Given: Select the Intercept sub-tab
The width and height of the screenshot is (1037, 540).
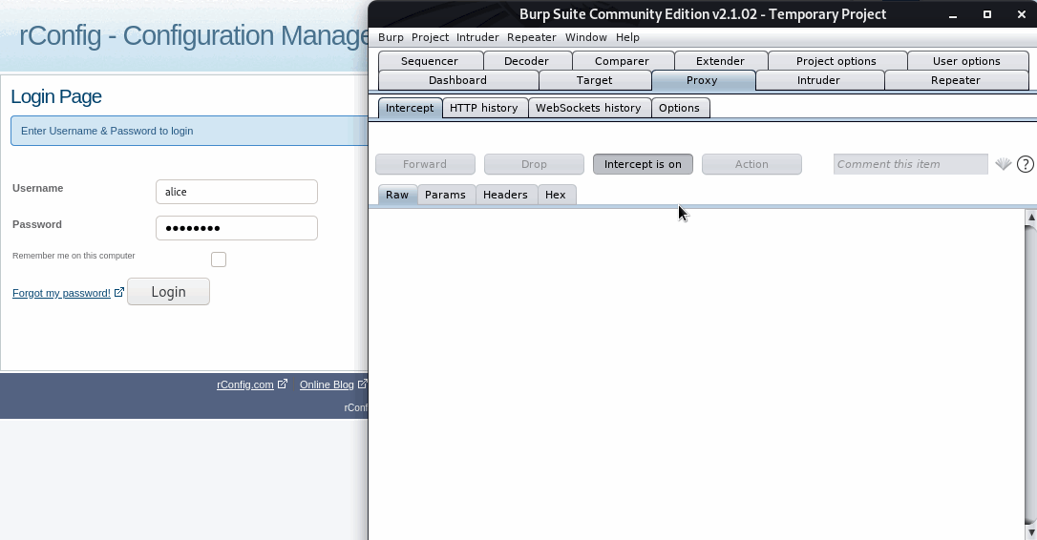Looking at the screenshot, I should click(410, 108).
